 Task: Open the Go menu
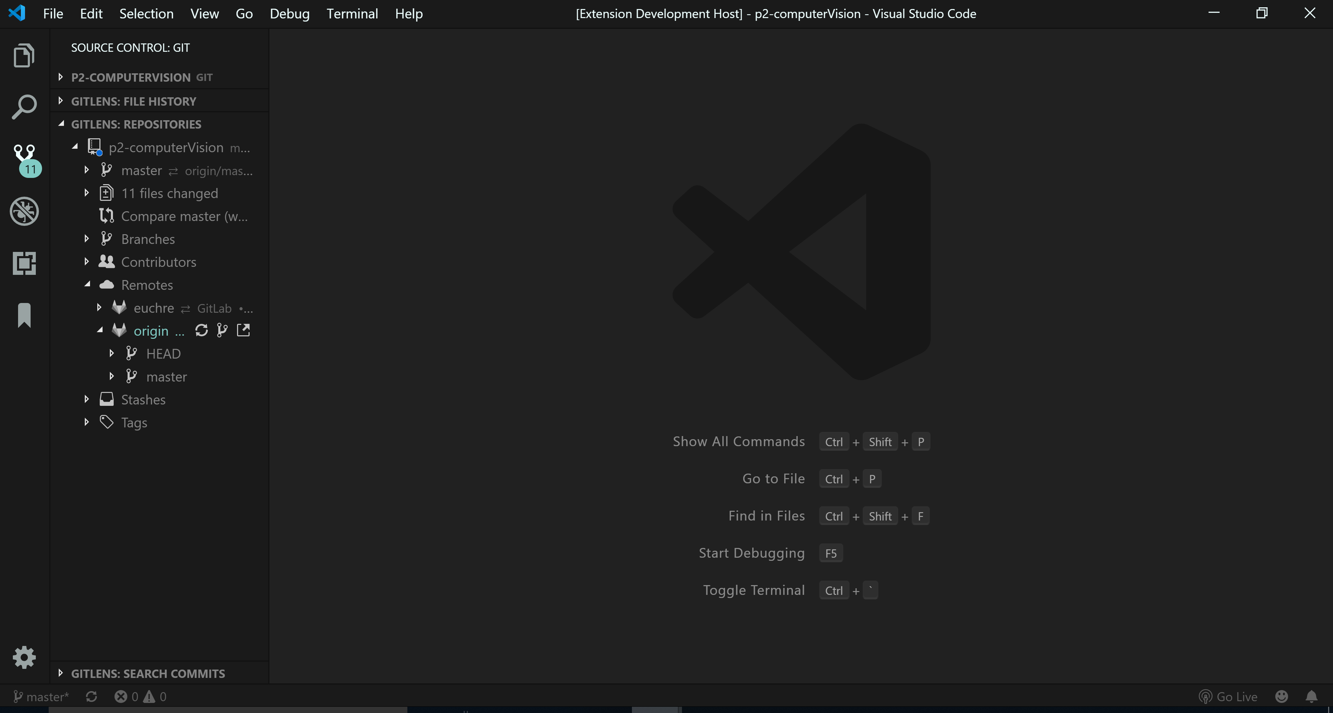pos(244,14)
